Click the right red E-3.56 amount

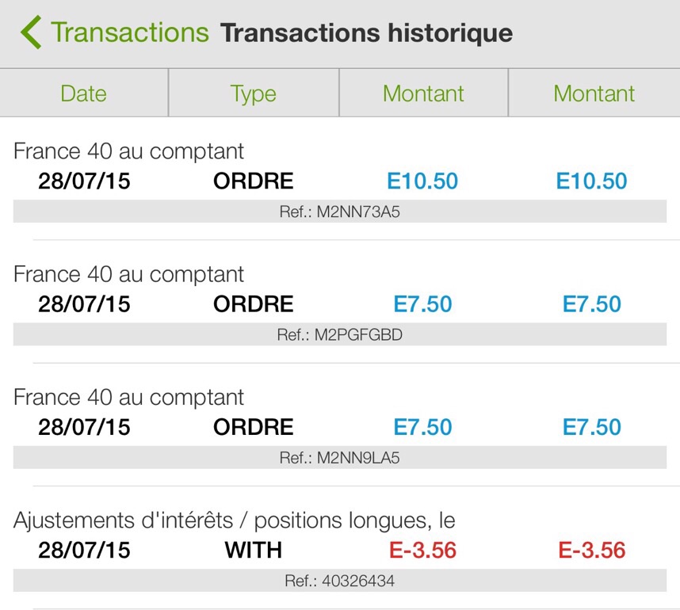coord(591,550)
